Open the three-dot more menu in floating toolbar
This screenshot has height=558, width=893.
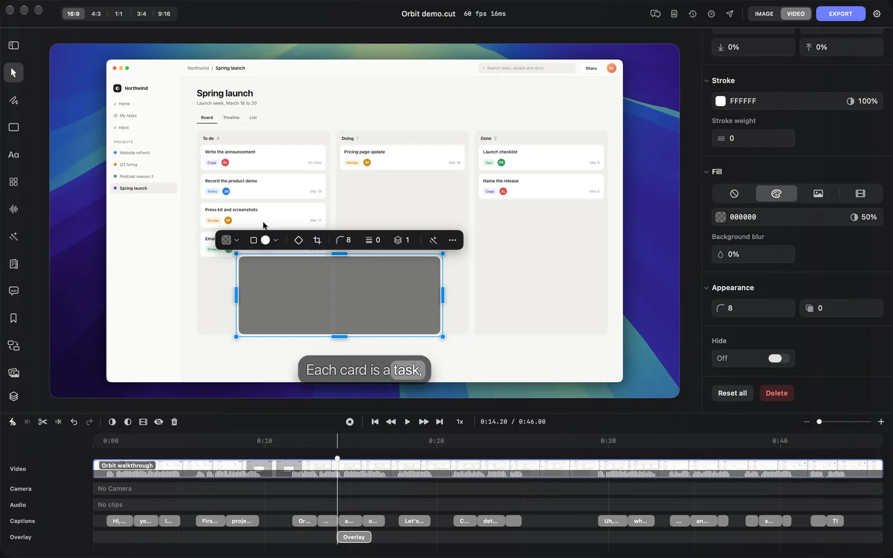coord(453,240)
